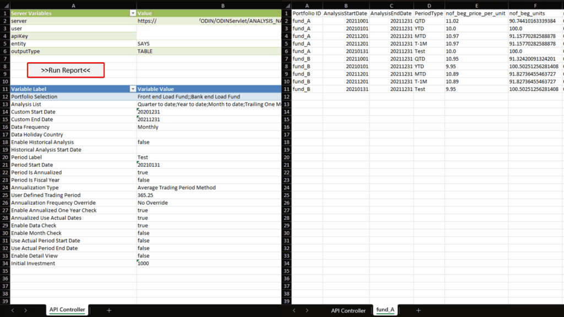Open the Variable Label filter dropdown
The width and height of the screenshot is (564, 317).
click(x=132, y=89)
